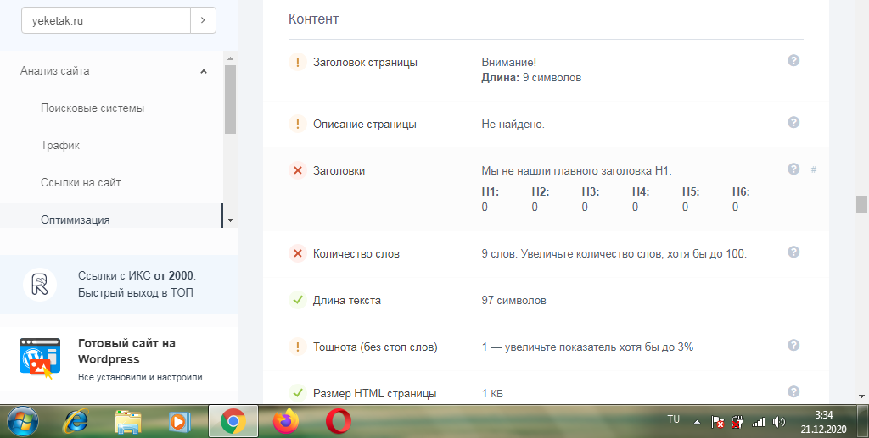Click sidebar scroll up arrow
The width and height of the screenshot is (869, 438).
pyautogui.click(x=231, y=58)
